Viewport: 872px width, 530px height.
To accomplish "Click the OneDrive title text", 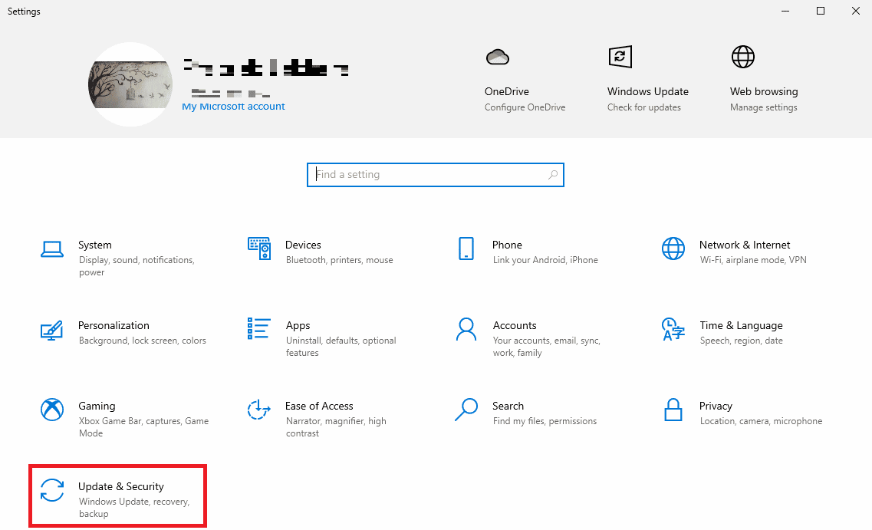I will click(x=507, y=91).
